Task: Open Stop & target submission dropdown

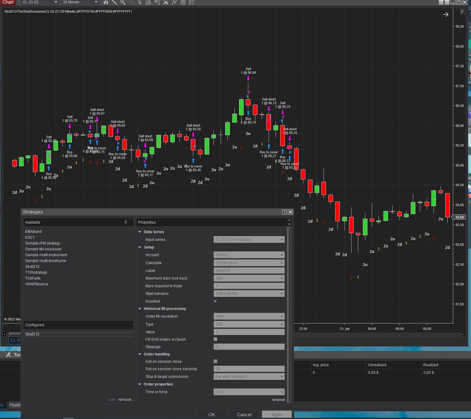Action: [x=249, y=377]
